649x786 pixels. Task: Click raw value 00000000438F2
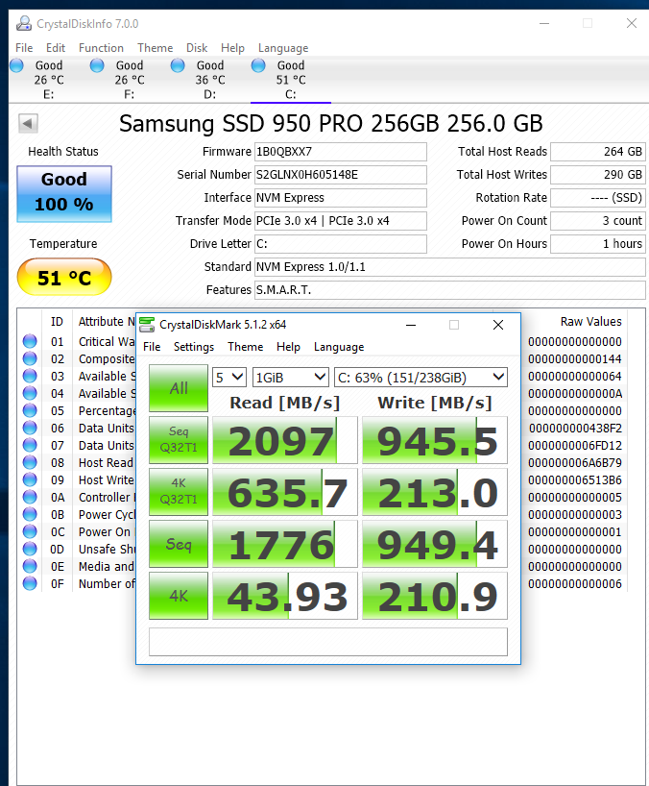(x=575, y=429)
